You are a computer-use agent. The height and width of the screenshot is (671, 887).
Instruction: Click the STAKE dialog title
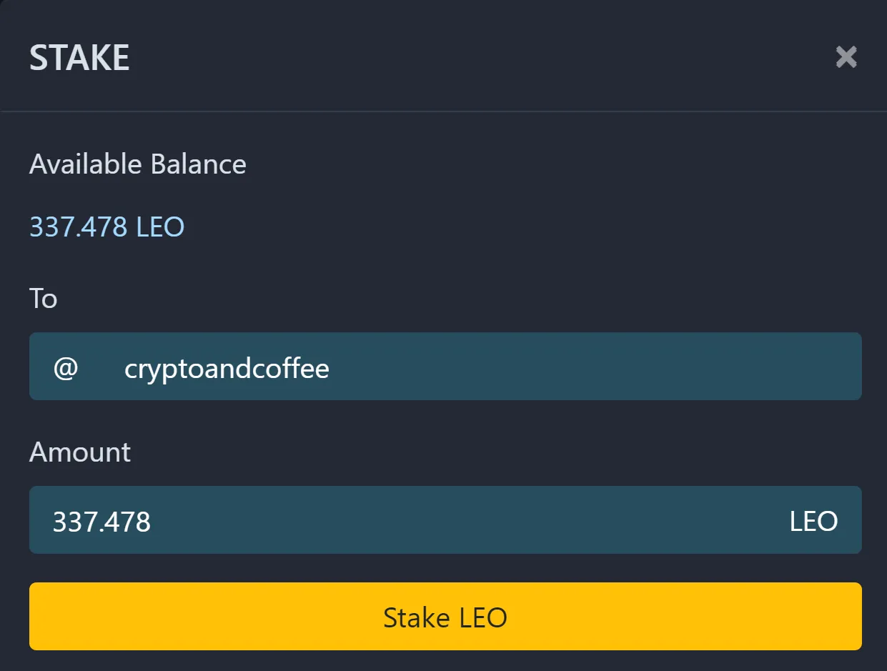(x=79, y=58)
